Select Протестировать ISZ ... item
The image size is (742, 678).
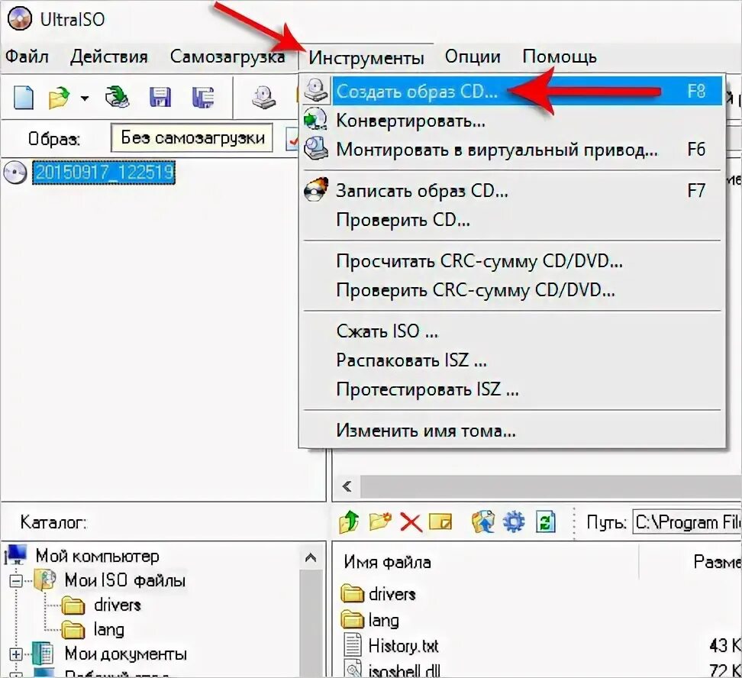pos(512,389)
